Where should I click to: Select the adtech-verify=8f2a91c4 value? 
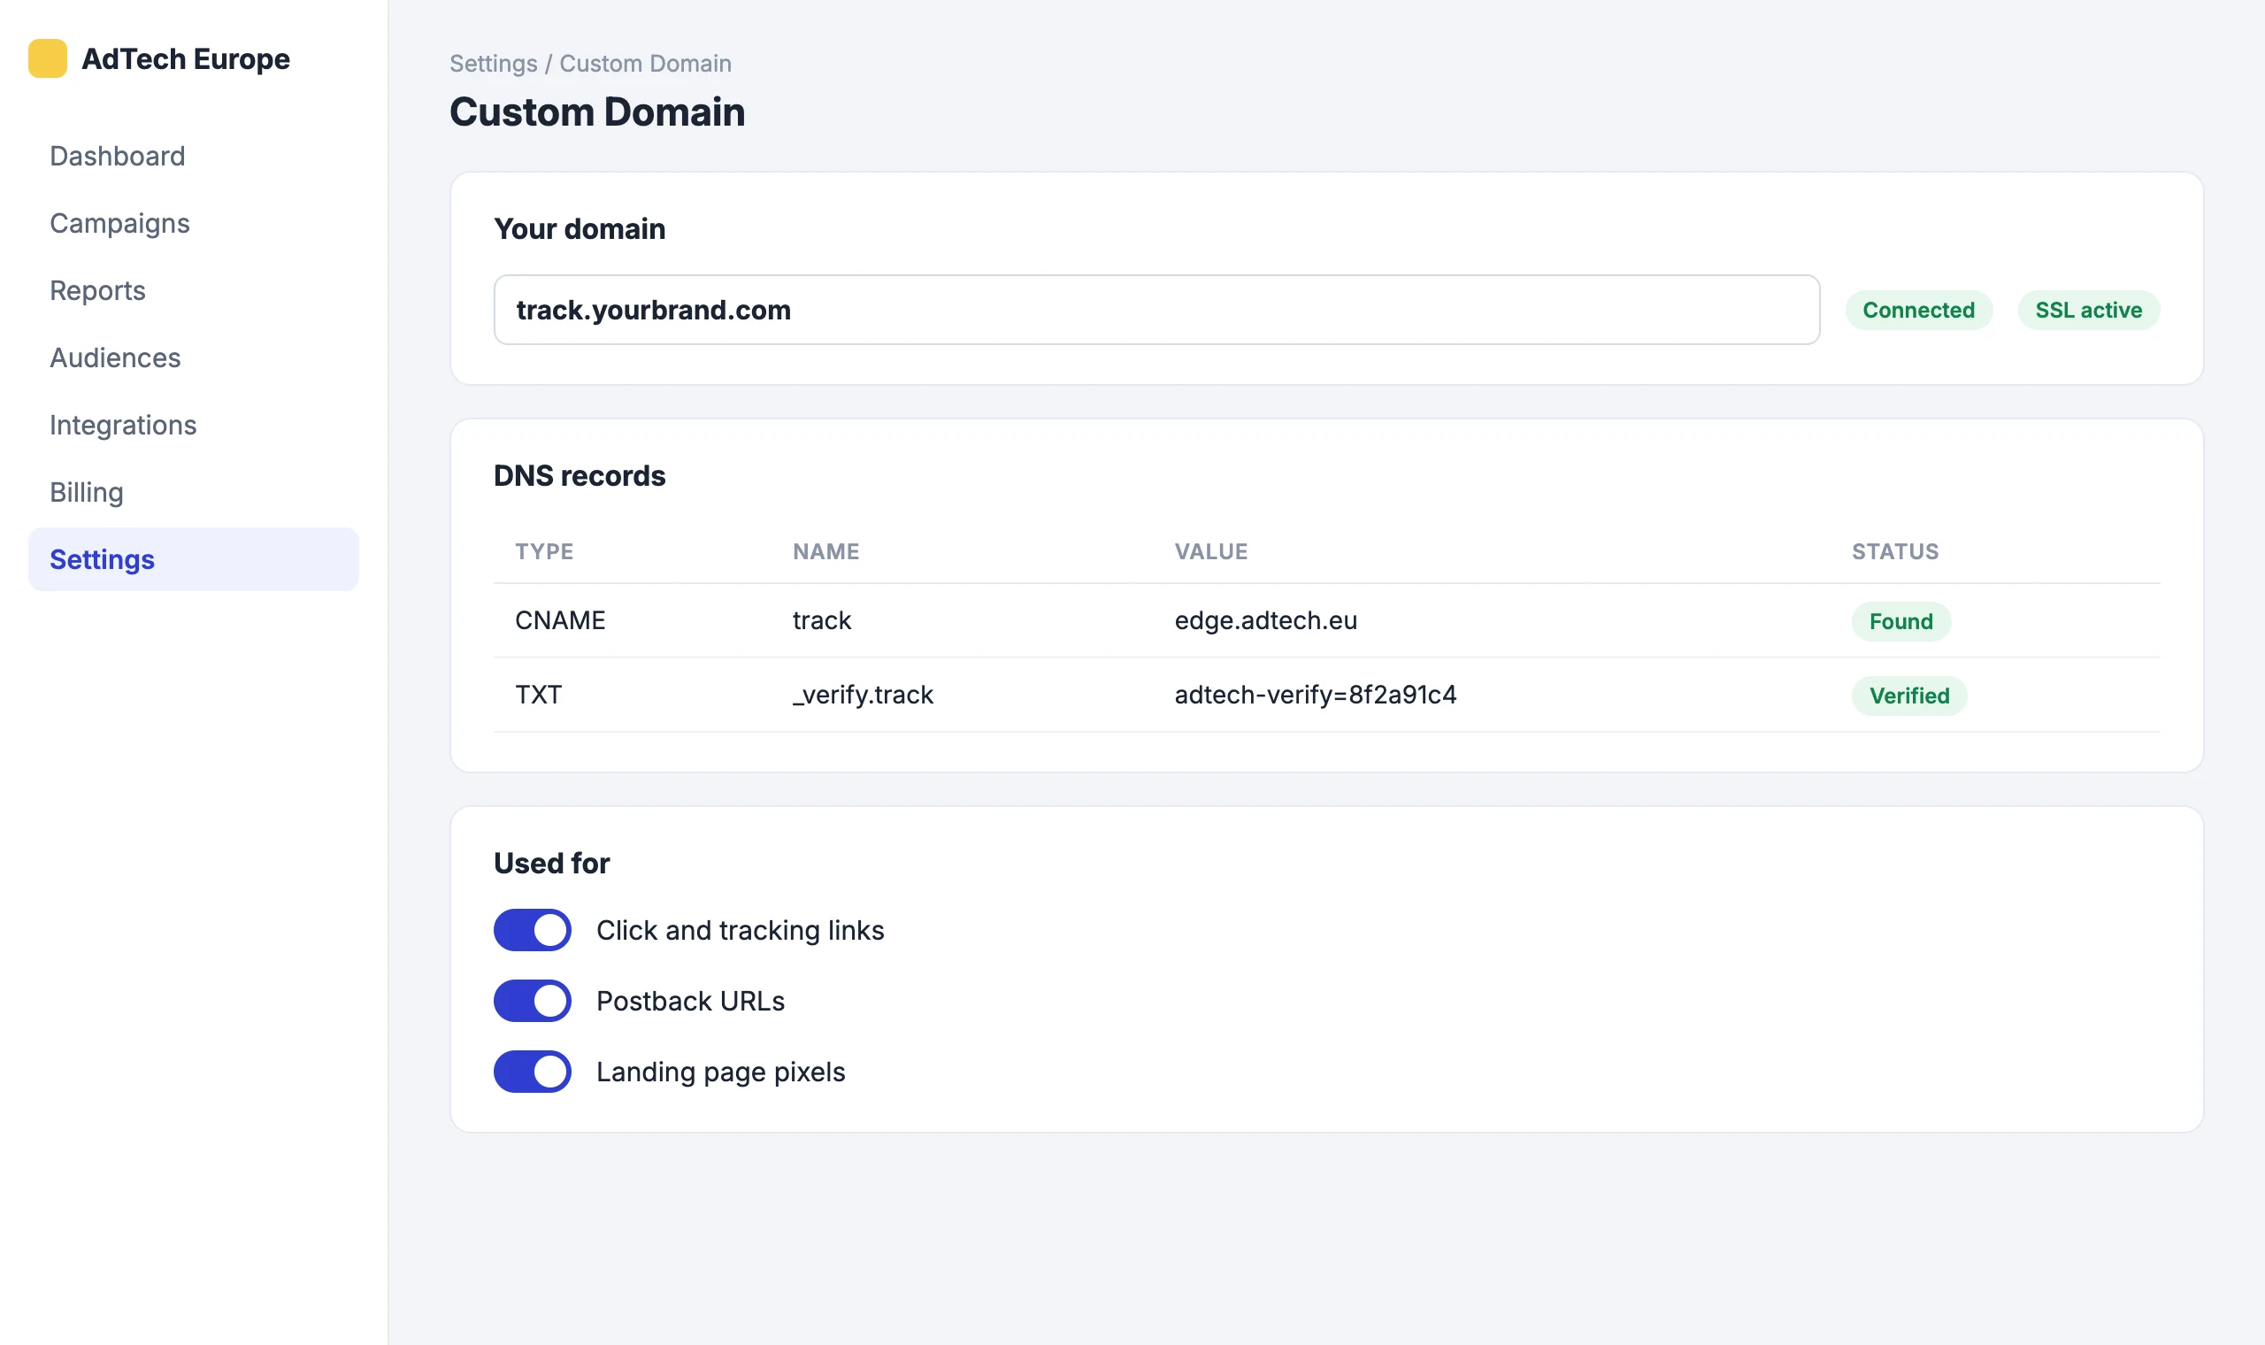1316,696
